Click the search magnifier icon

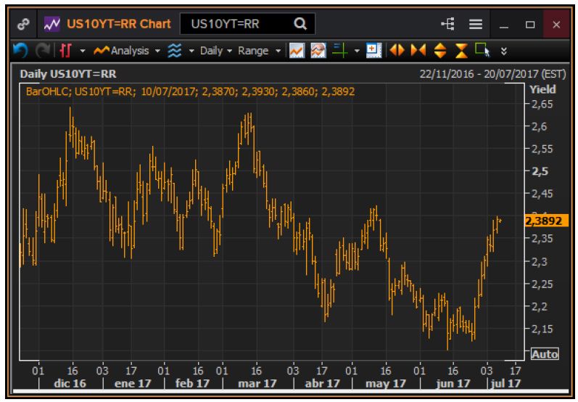300,24
